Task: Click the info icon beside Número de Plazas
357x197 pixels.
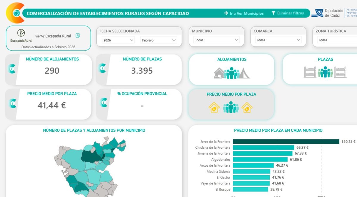Action: click(x=103, y=69)
